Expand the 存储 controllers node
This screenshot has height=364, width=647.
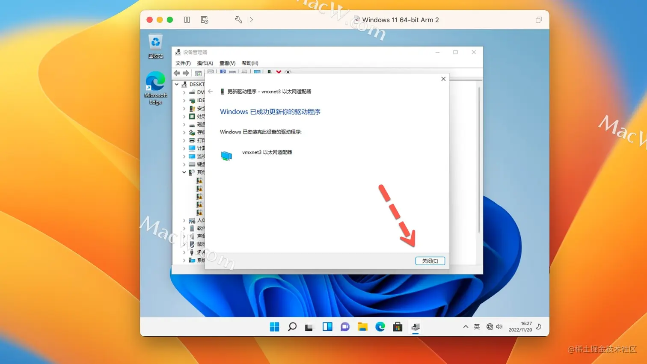coord(184,133)
